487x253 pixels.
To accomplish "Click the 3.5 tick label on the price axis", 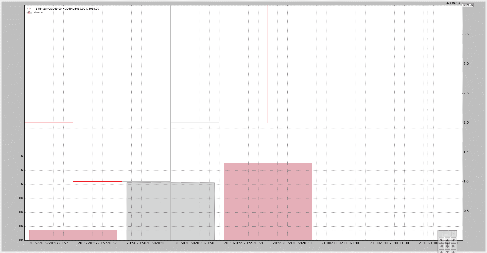I will point(466,34).
